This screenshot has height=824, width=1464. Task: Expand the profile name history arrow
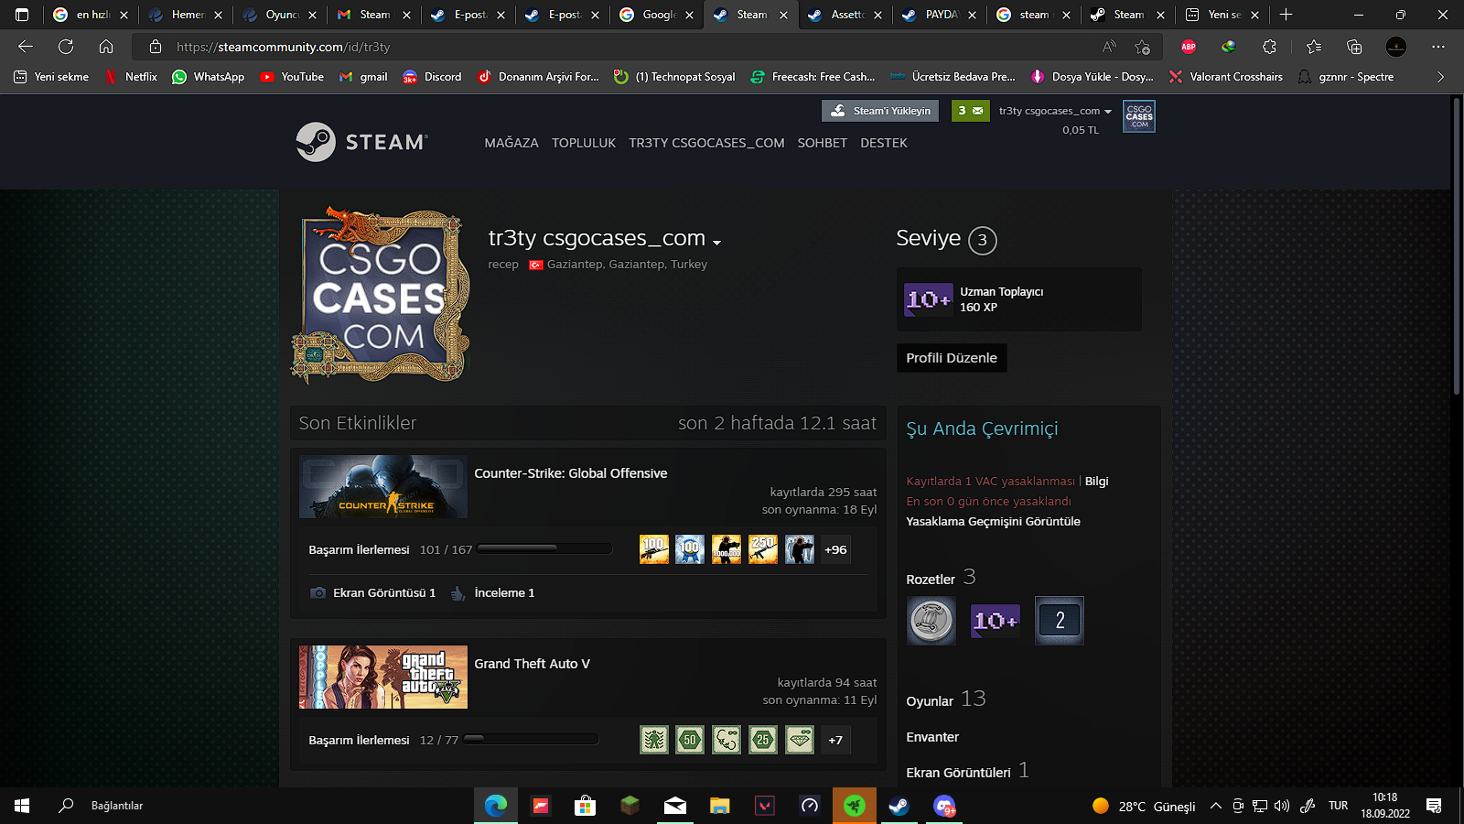tap(716, 243)
